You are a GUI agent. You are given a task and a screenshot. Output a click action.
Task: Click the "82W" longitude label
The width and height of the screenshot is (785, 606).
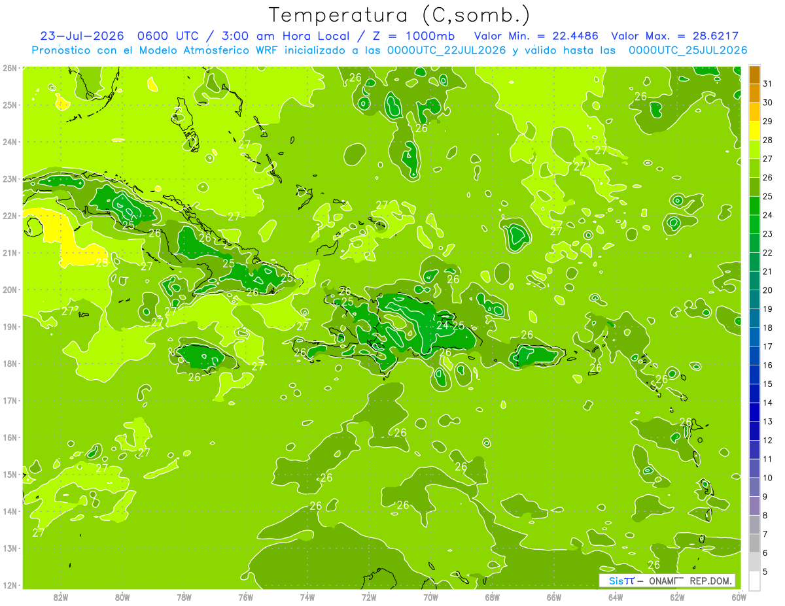click(x=61, y=597)
